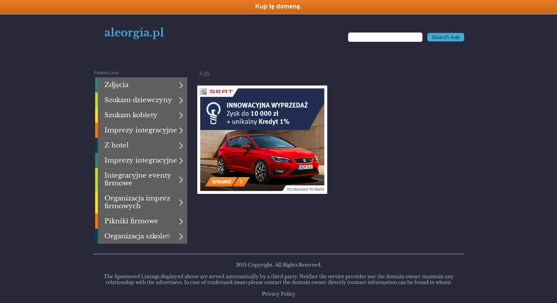This screenshot has height=303, width=557.
Task: Click the chevron arrow beside Zdjęcia
Action: [181, 85]
